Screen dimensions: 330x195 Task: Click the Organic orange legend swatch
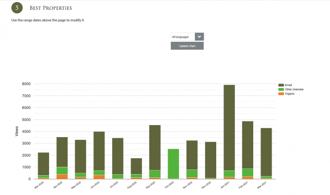point(281,94)
